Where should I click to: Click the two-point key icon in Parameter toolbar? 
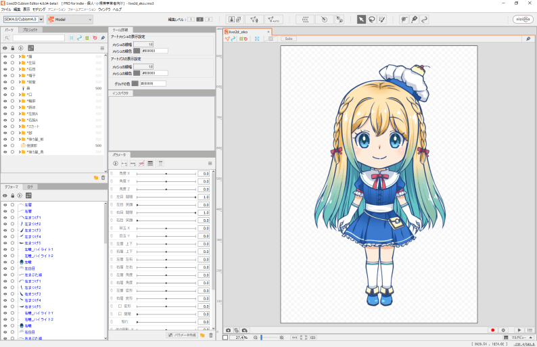(x=124, y=164)
